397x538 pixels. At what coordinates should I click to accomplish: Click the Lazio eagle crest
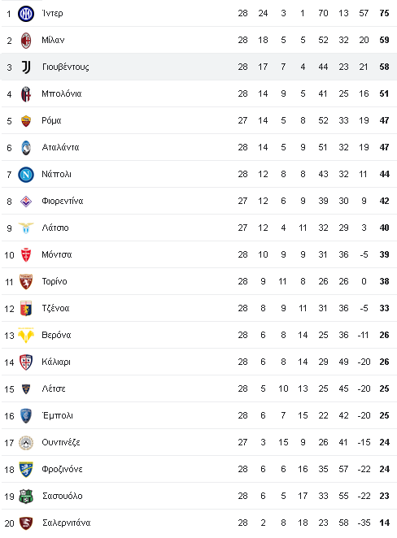26,228
